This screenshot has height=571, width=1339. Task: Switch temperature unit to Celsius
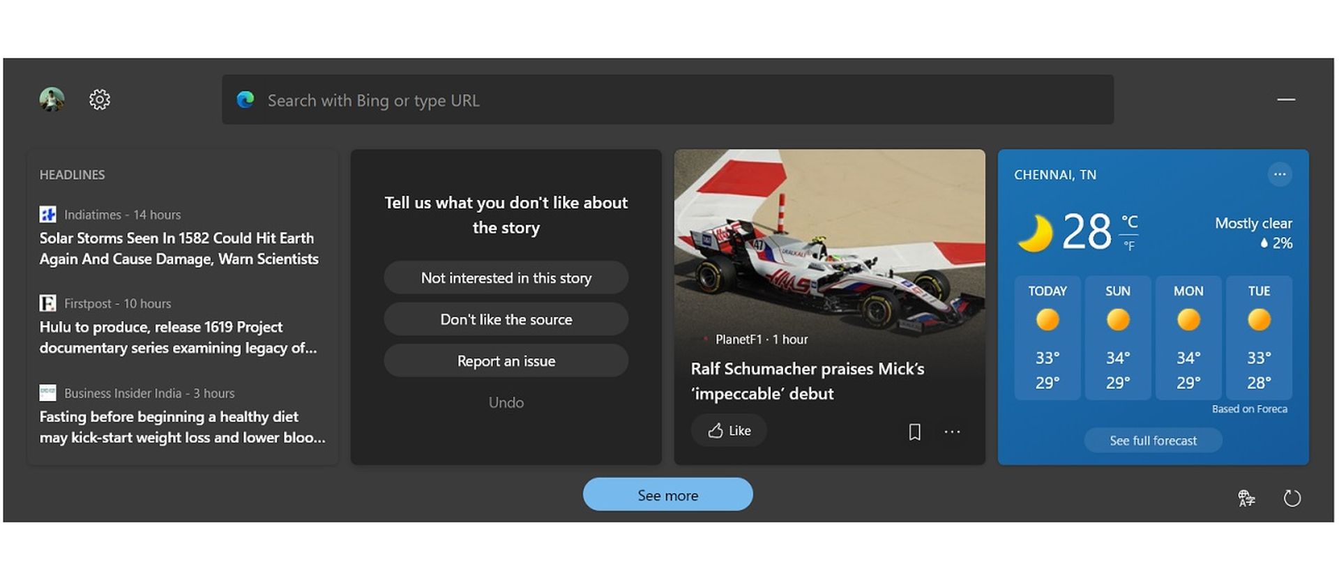tap(1129, 222)
